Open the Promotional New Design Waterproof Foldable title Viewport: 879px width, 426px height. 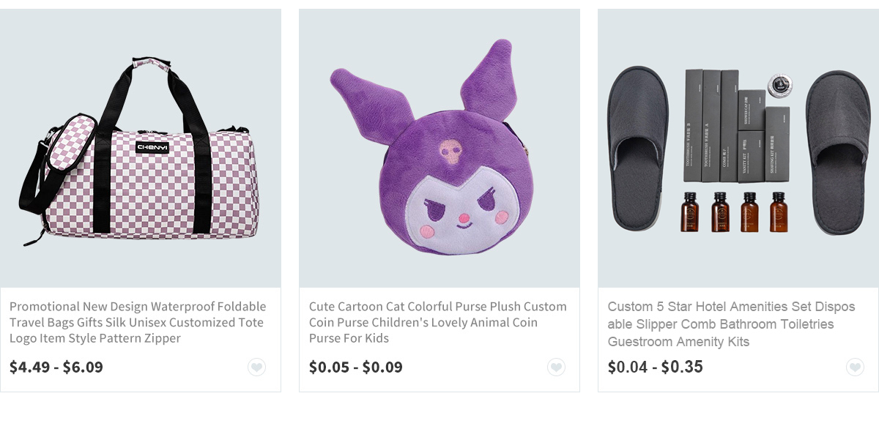pyautogui.click(x=138, y=322)
